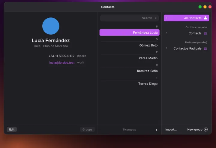
Task: Click the address book icon beside Contacts
Action: click(x=205, y=33)
